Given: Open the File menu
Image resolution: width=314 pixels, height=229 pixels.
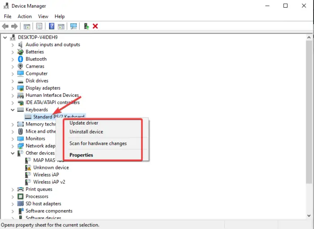Looking at the screenshot, I should click(x=8, y=17).
